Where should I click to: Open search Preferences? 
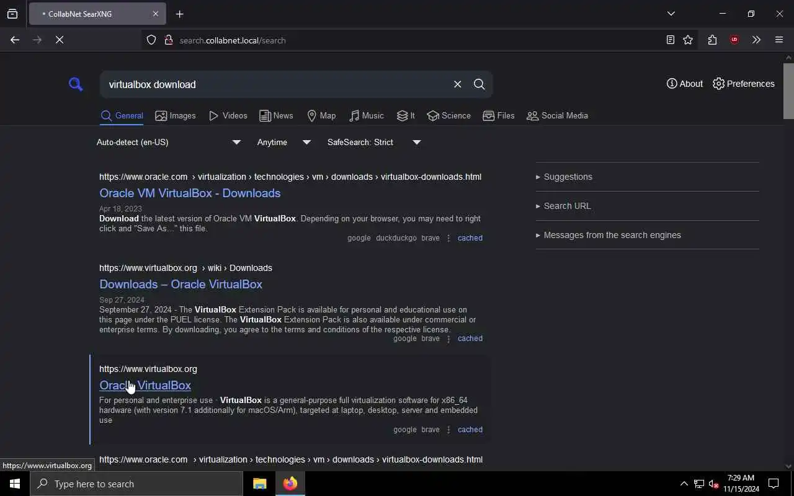click(744, 84)
